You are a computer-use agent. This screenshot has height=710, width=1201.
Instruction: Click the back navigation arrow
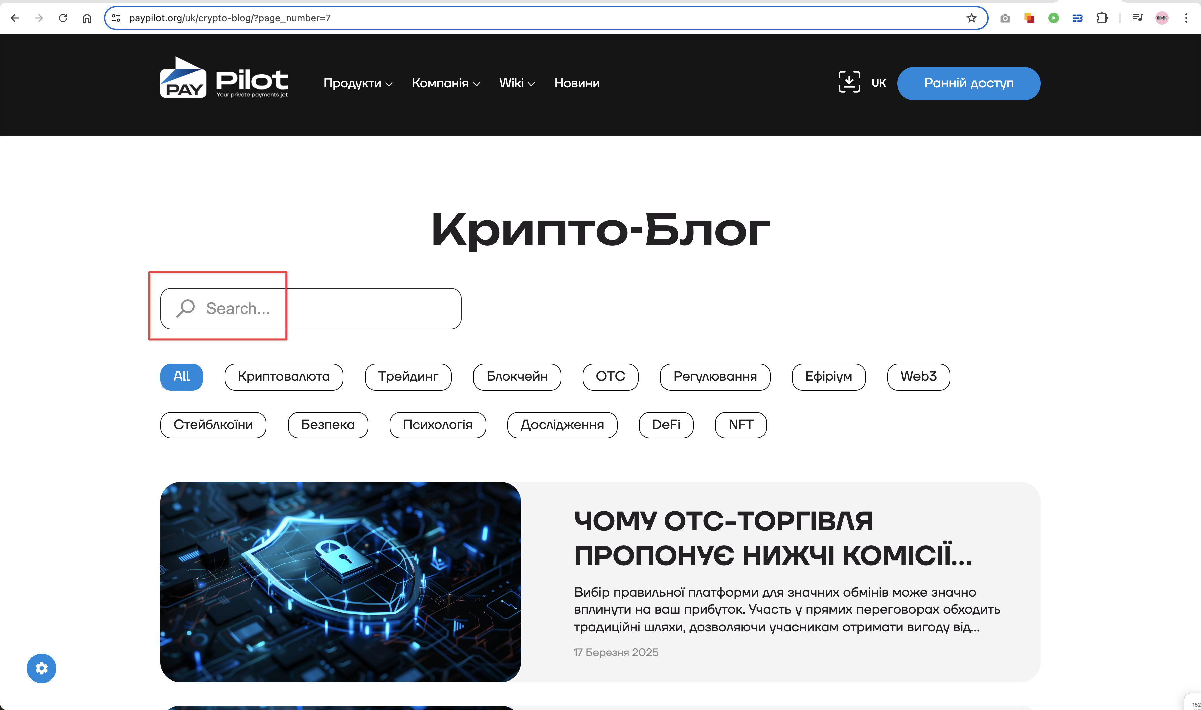point(15,18)
